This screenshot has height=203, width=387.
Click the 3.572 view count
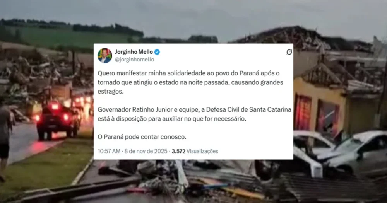point(178,151)
